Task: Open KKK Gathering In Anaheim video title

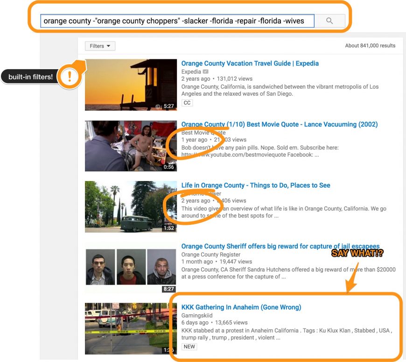Action: [x=241, y=307]
